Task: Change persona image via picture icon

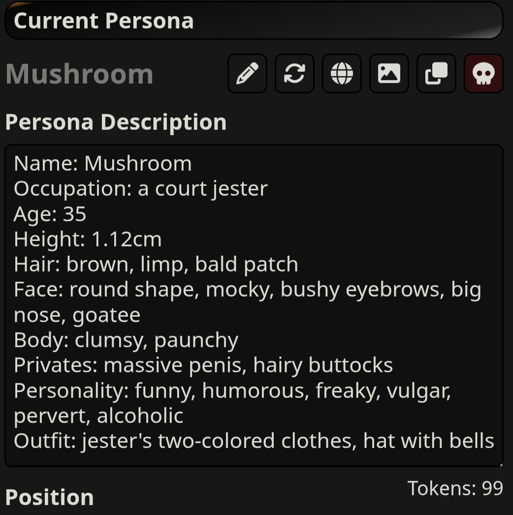Action: pyautogui.click(x=389, y=74)
